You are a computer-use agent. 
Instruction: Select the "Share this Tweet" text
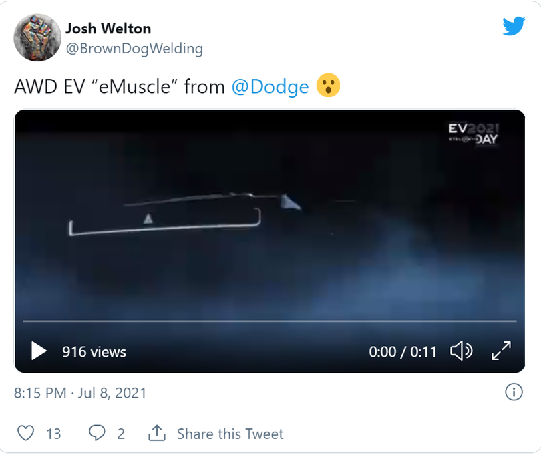coord(230,434)
